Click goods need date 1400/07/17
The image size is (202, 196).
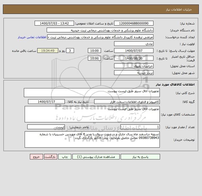tap(46, 102)
